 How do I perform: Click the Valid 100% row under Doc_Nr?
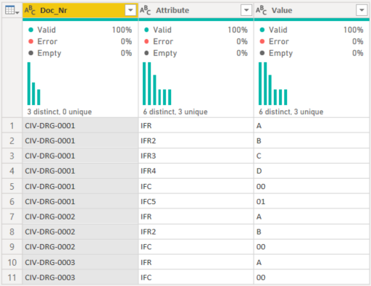click(x=80, y=30)
